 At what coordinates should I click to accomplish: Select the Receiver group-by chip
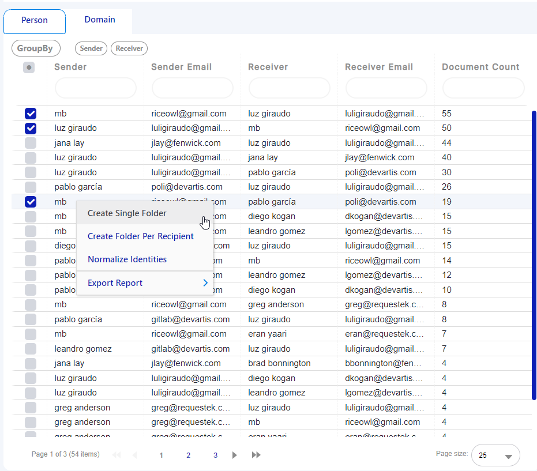pos(129,48)
